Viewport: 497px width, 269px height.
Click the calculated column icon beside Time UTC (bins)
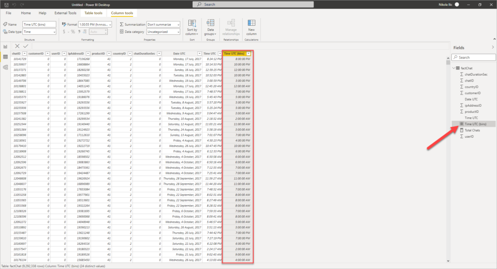tap(462, 124)
